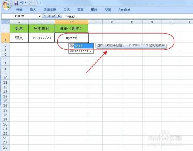Undo the last action
Screen dimensions: 193x151
coord(22,3)
